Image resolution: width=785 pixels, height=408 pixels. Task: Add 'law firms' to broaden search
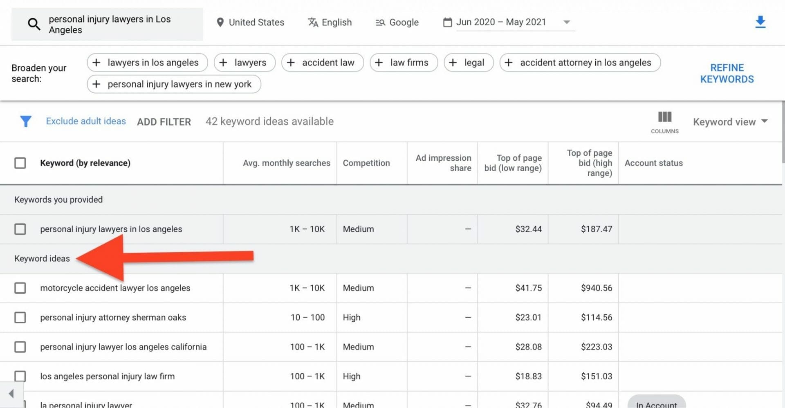point(404,63)
